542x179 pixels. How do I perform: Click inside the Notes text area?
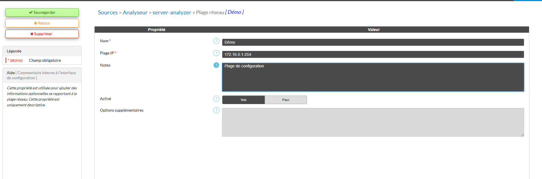pos(373,77)
